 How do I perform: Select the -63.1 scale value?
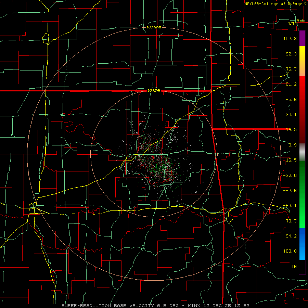point(290,206)
